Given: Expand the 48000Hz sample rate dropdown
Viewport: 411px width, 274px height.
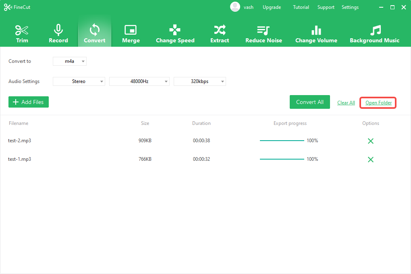Looking at the screenshot, I should click(139, 81).
